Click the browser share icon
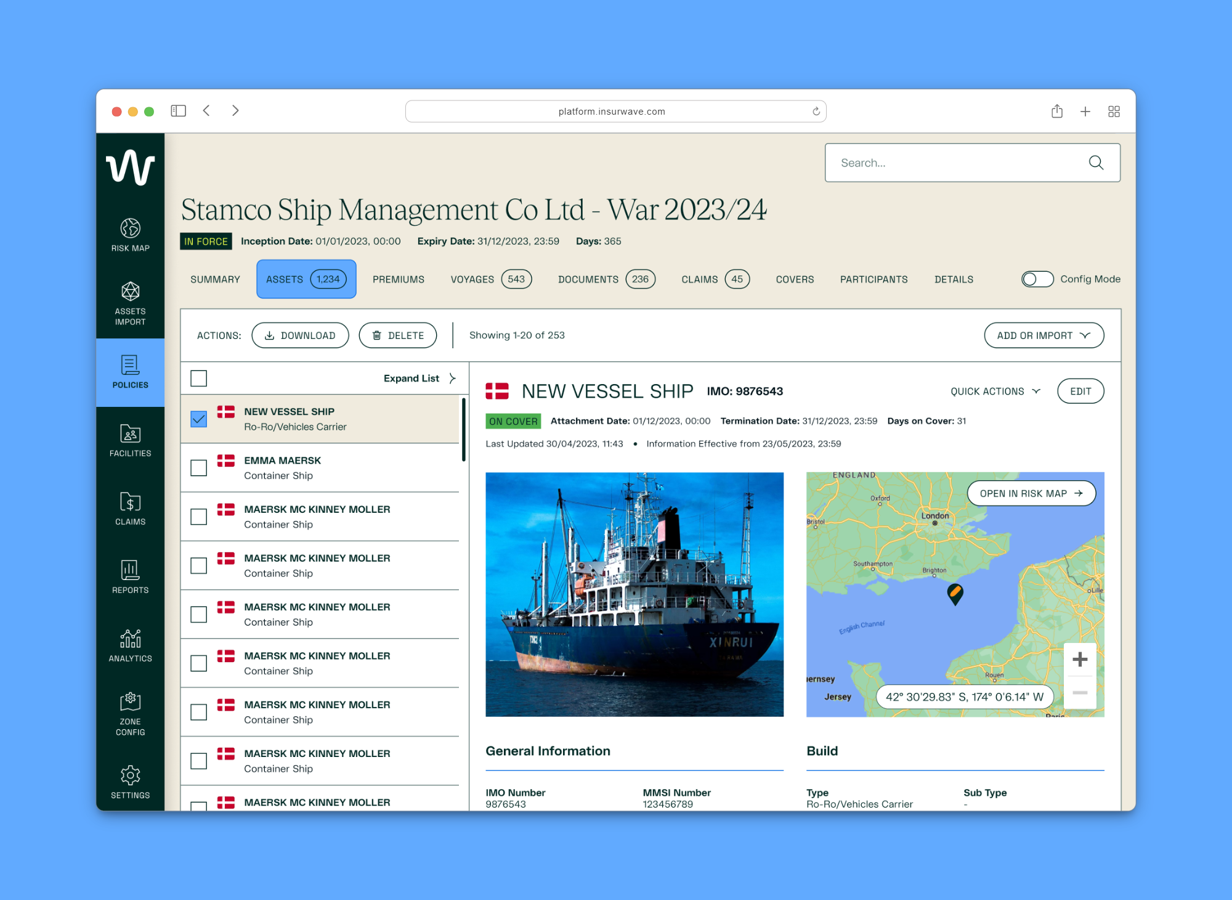The height and width of the screenshot is (900, 1232). point(1057,111)
